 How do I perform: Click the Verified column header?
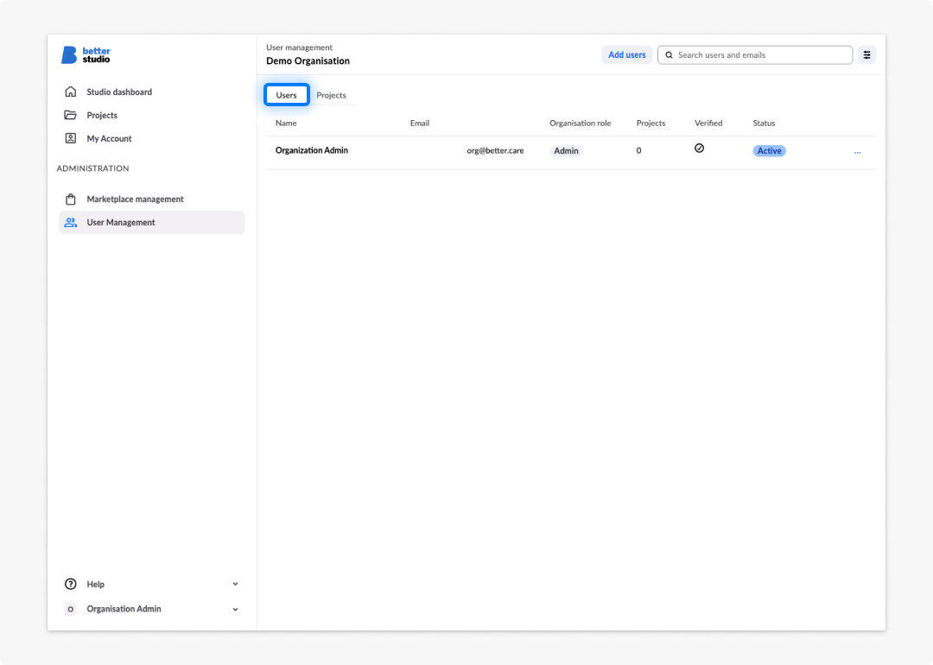pos(708,123)
